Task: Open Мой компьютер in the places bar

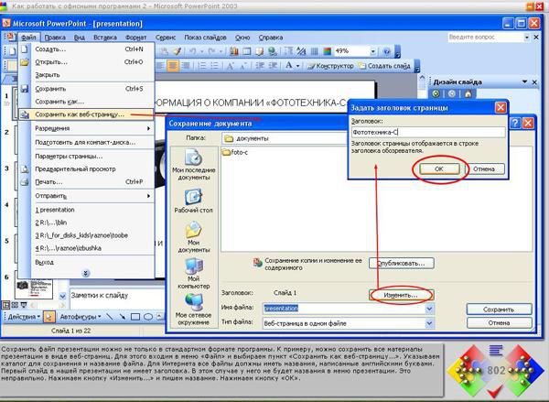Action: (x=194, y=274)
